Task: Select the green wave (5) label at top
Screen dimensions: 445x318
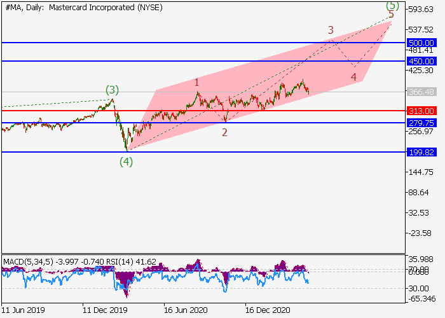Action: tap(393, 5)
